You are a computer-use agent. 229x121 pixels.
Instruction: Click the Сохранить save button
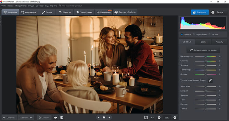(x=200, y=12)
